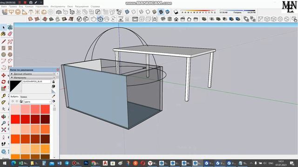Open the Нарисовать menu
The height and width of the screenshot is (167, 298).
click(42, 6)
